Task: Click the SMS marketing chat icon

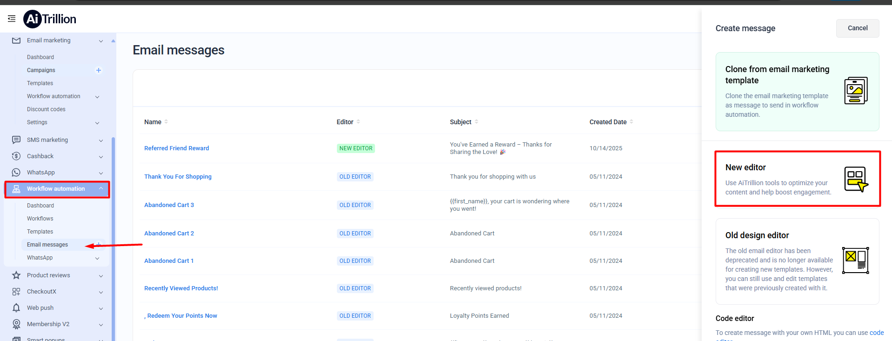Action: [16, 140]
